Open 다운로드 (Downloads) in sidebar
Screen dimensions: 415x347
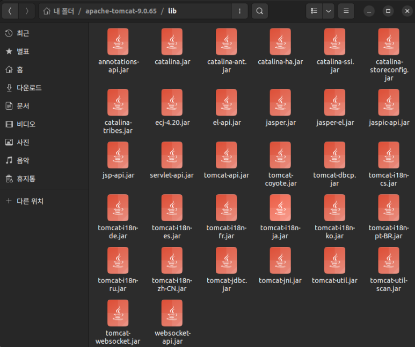click(44, 88)
